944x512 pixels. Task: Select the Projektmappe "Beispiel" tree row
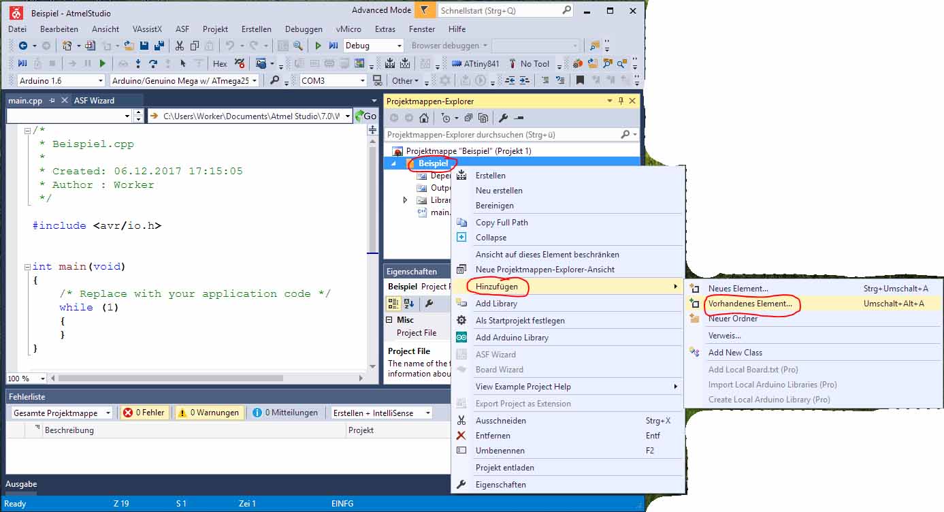point(469,151)
